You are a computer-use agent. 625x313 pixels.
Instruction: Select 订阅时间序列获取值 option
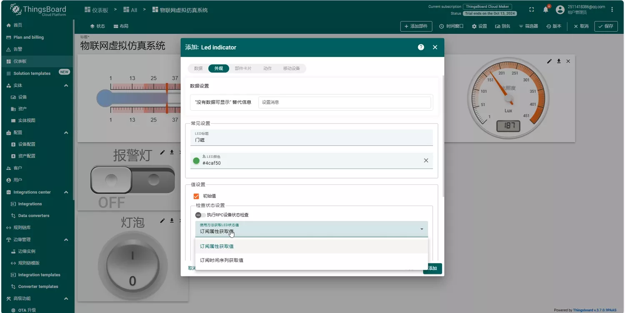222,260
